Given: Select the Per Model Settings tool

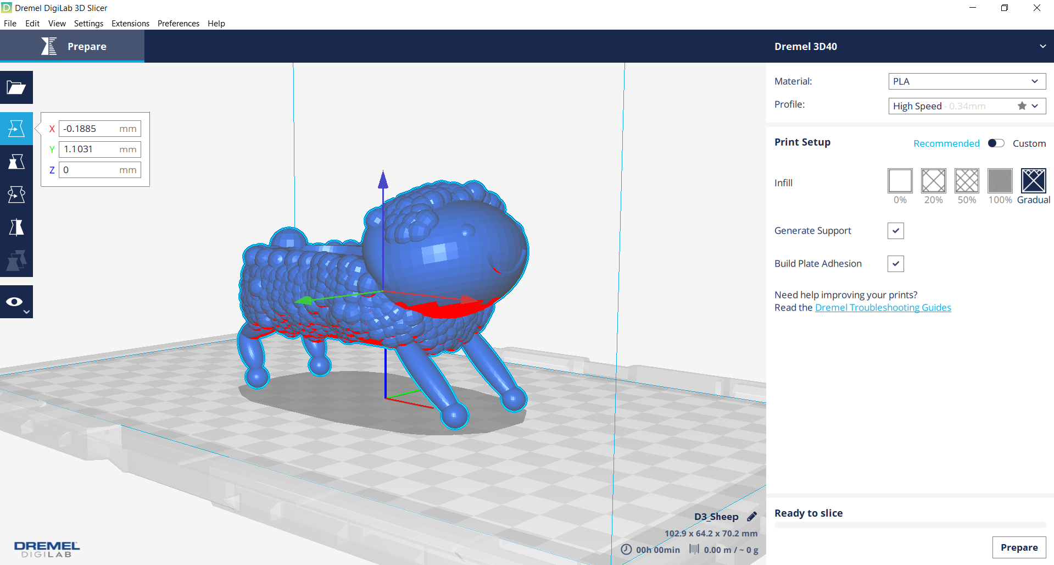Looking at the screenshot, I should tap(16, 261).
